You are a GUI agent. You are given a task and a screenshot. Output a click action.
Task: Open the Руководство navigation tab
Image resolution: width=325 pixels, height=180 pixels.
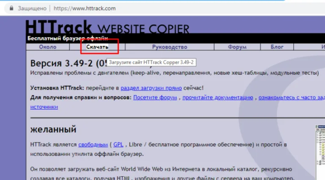[170, 47]
